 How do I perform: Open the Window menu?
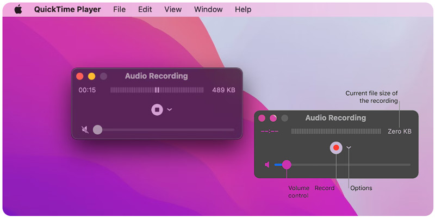(208, 9)
